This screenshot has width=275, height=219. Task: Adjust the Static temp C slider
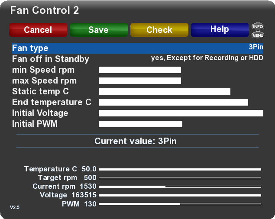click(165, 91)
